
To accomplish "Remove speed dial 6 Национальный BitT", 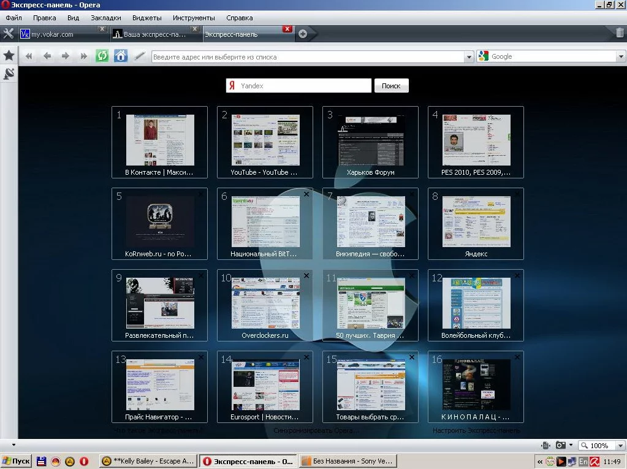I will pyautogui.click(x=306, y=194).
